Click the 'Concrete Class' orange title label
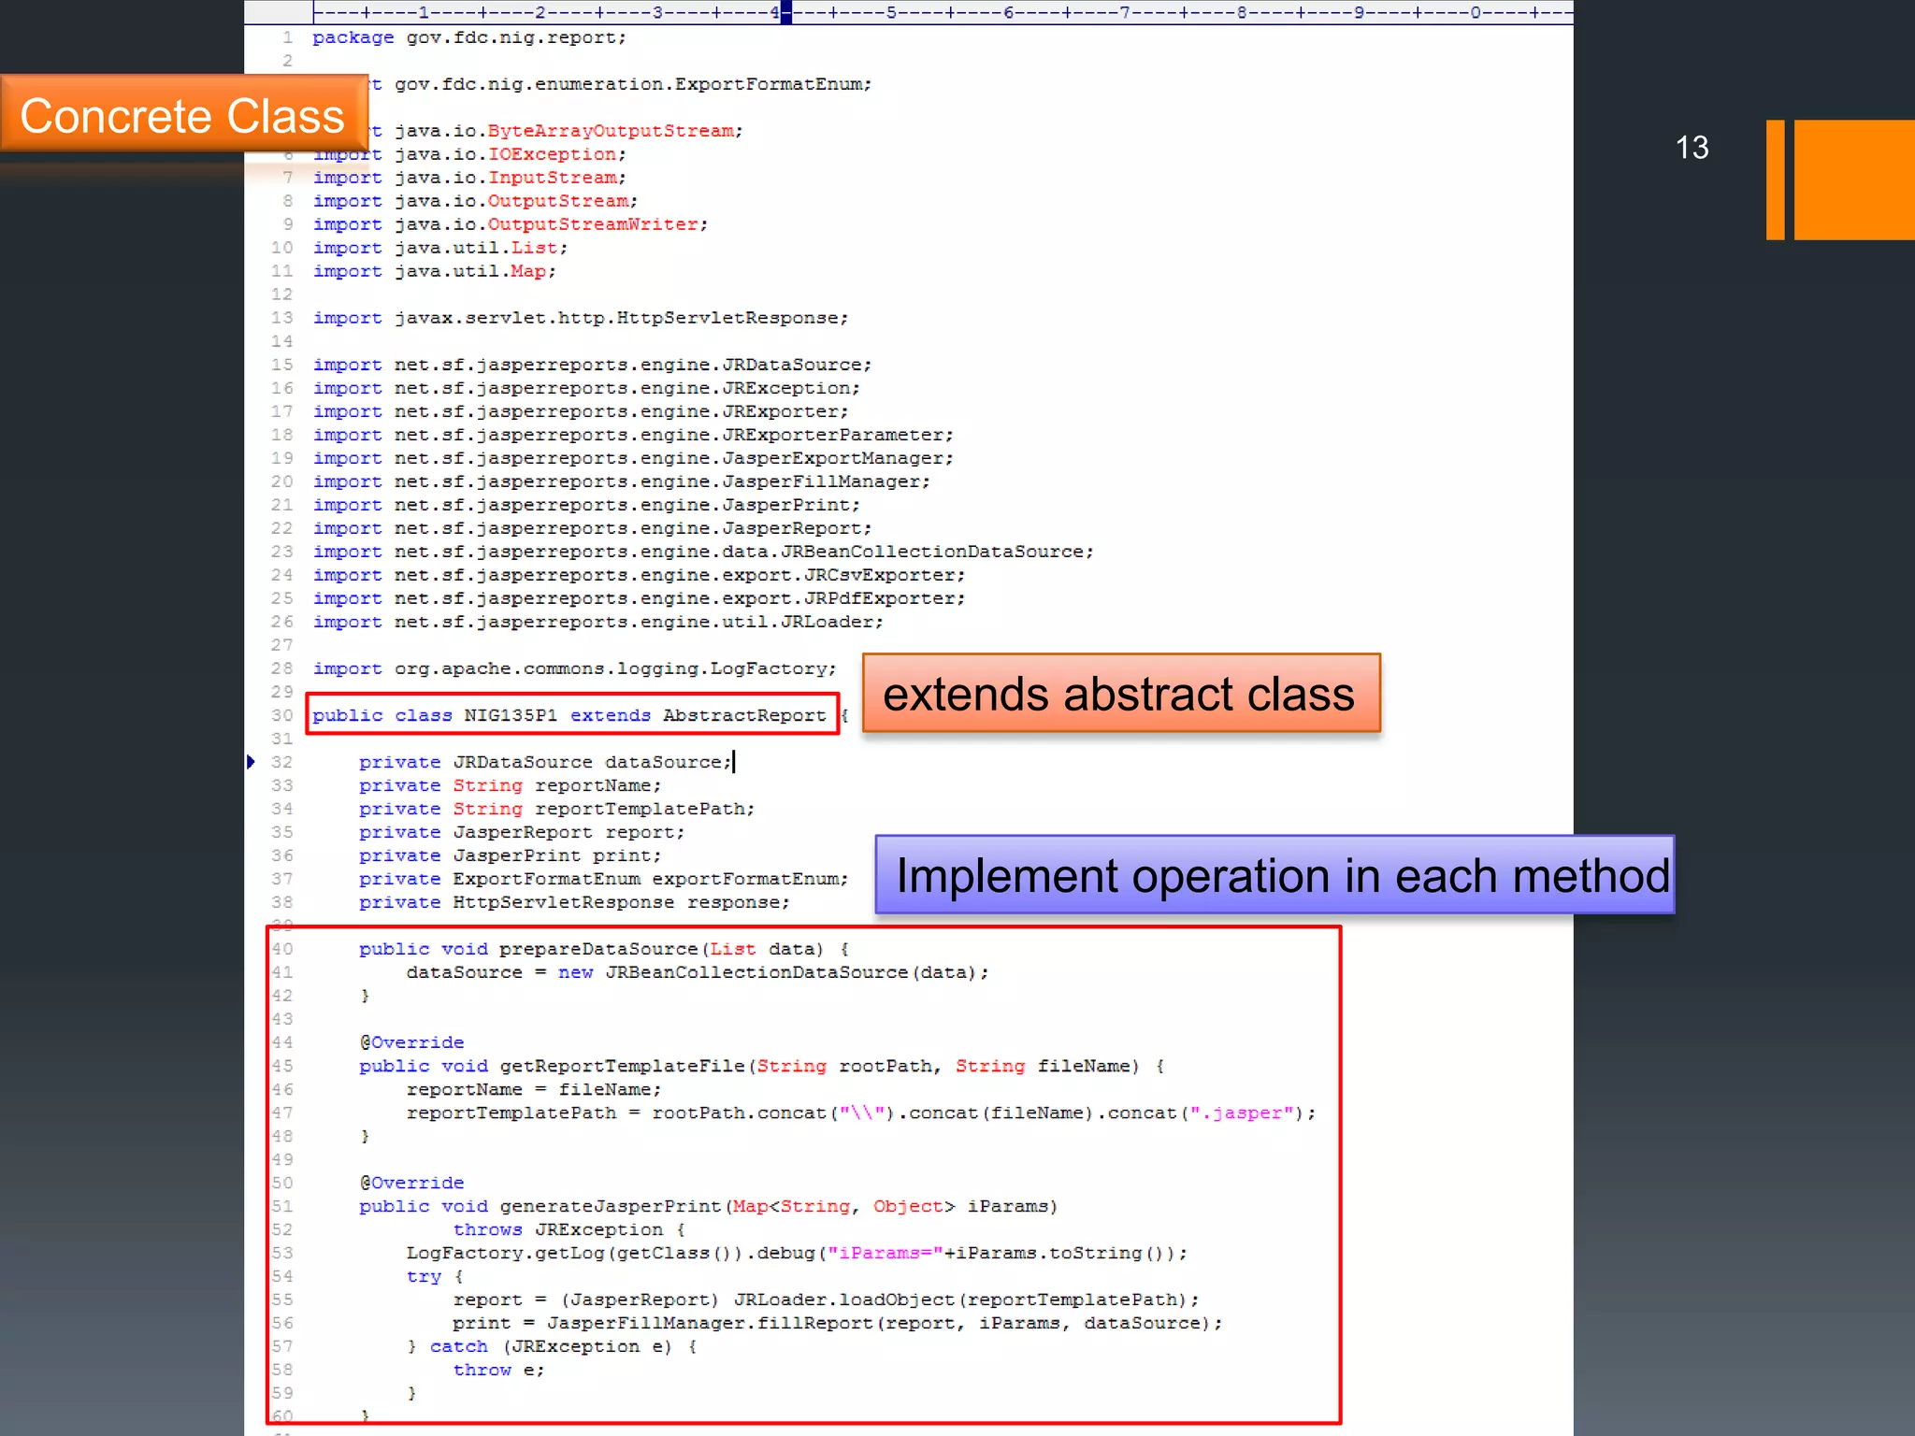The height and width of the screenshot is (1436, 1915). (182, 116)
